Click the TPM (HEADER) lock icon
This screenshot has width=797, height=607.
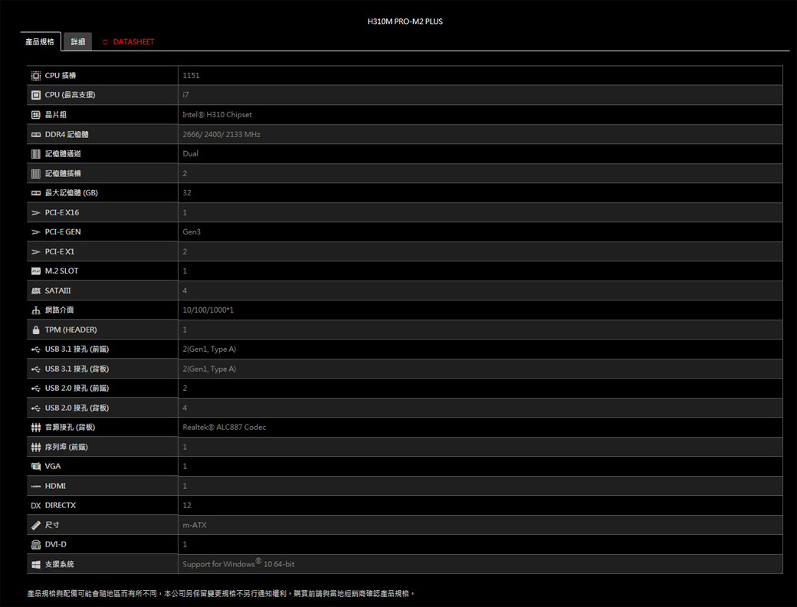tap(35, 330)
